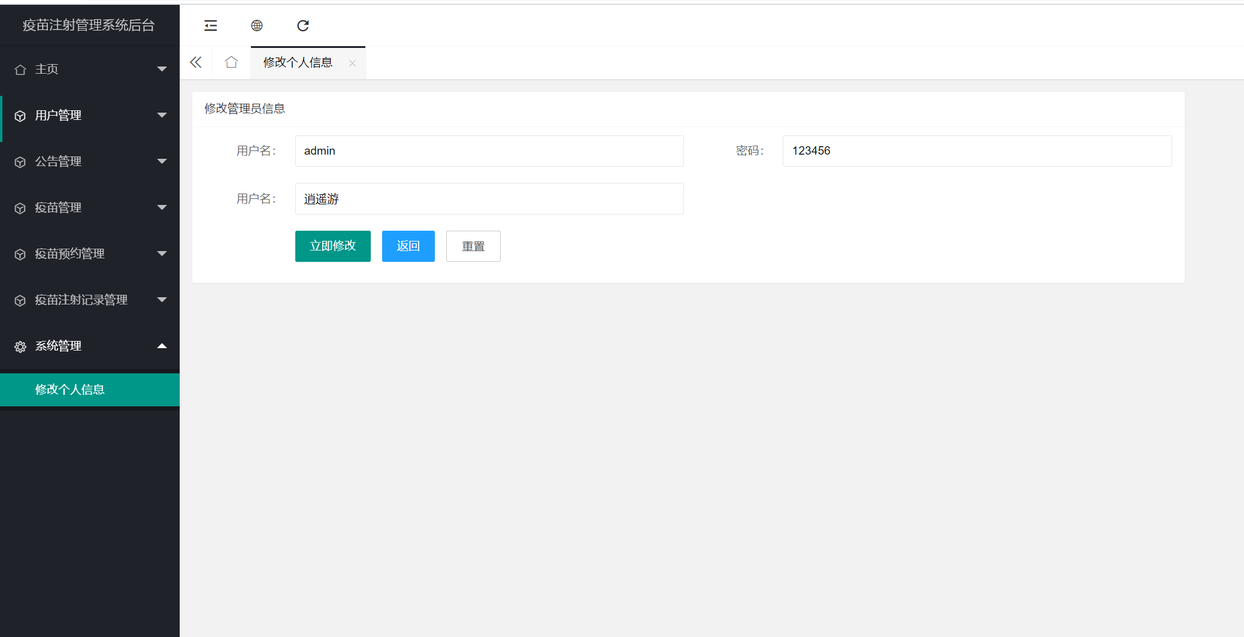
Task: Click the 重置 reset button
Action: point(473,246)
